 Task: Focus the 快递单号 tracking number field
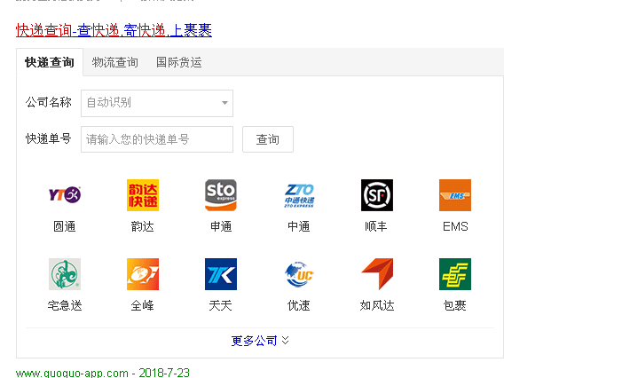(x=157, y=139)
